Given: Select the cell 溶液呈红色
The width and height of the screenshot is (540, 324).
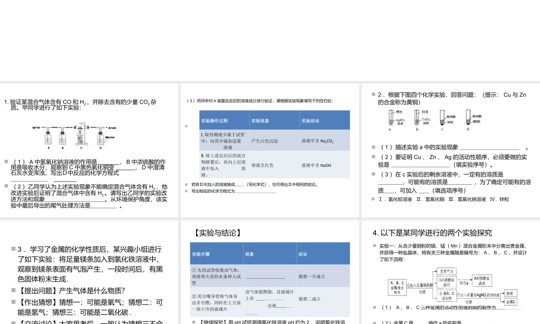Looking at the screenshot, I should point(274,165).
